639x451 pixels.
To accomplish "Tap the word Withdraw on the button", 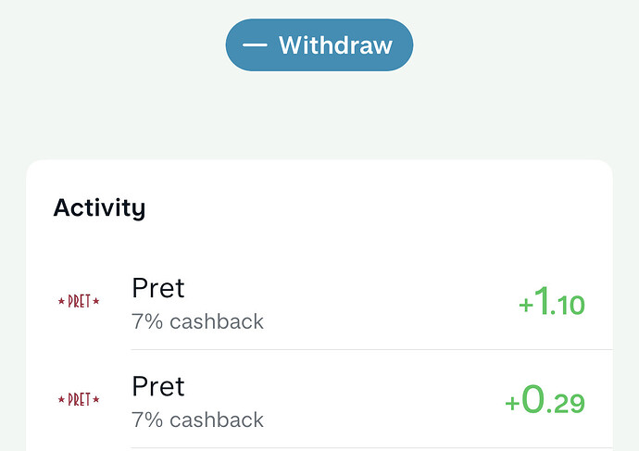I will (336, 44).
